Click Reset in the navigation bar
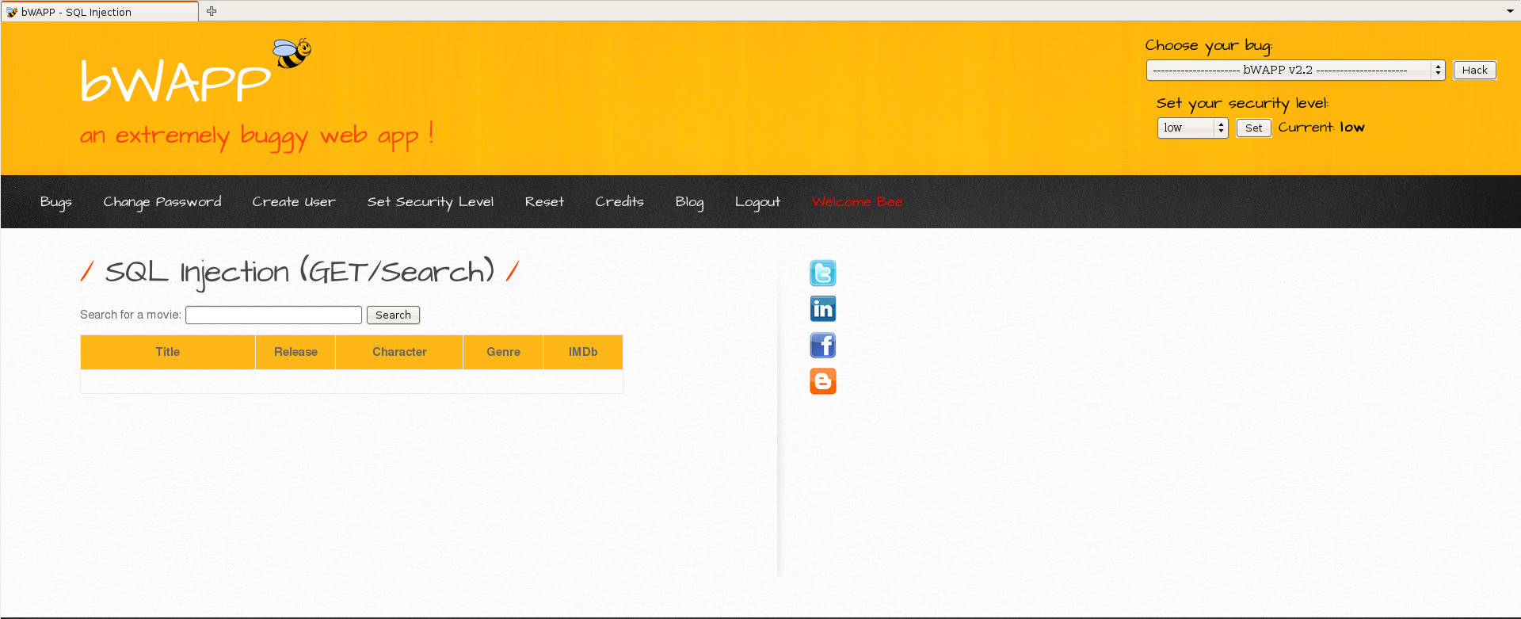The width and height of the screenshot is (1521, 619). click(x=544, y=202)
